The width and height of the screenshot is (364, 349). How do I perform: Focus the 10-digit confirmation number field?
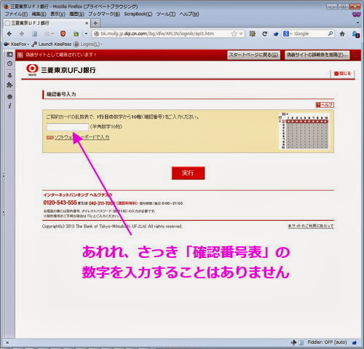(68, 127)
